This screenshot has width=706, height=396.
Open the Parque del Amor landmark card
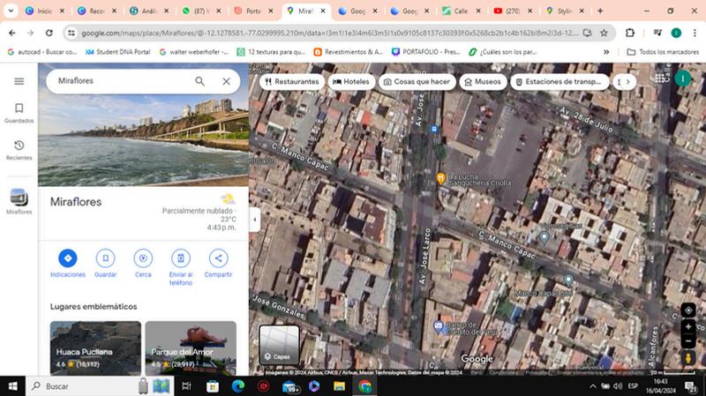(191, 347)
